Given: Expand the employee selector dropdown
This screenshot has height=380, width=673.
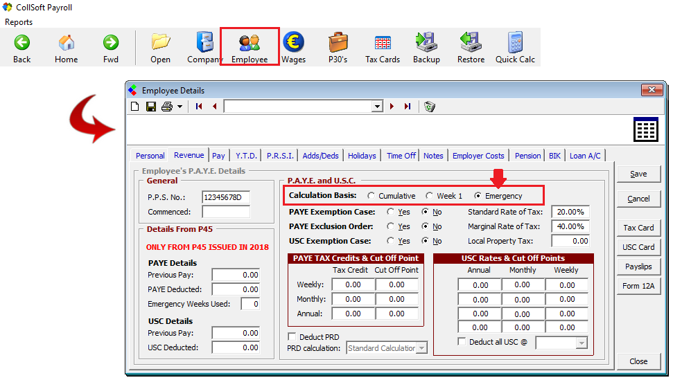Looking at the screenshot, I should click(x=377, y=107).
